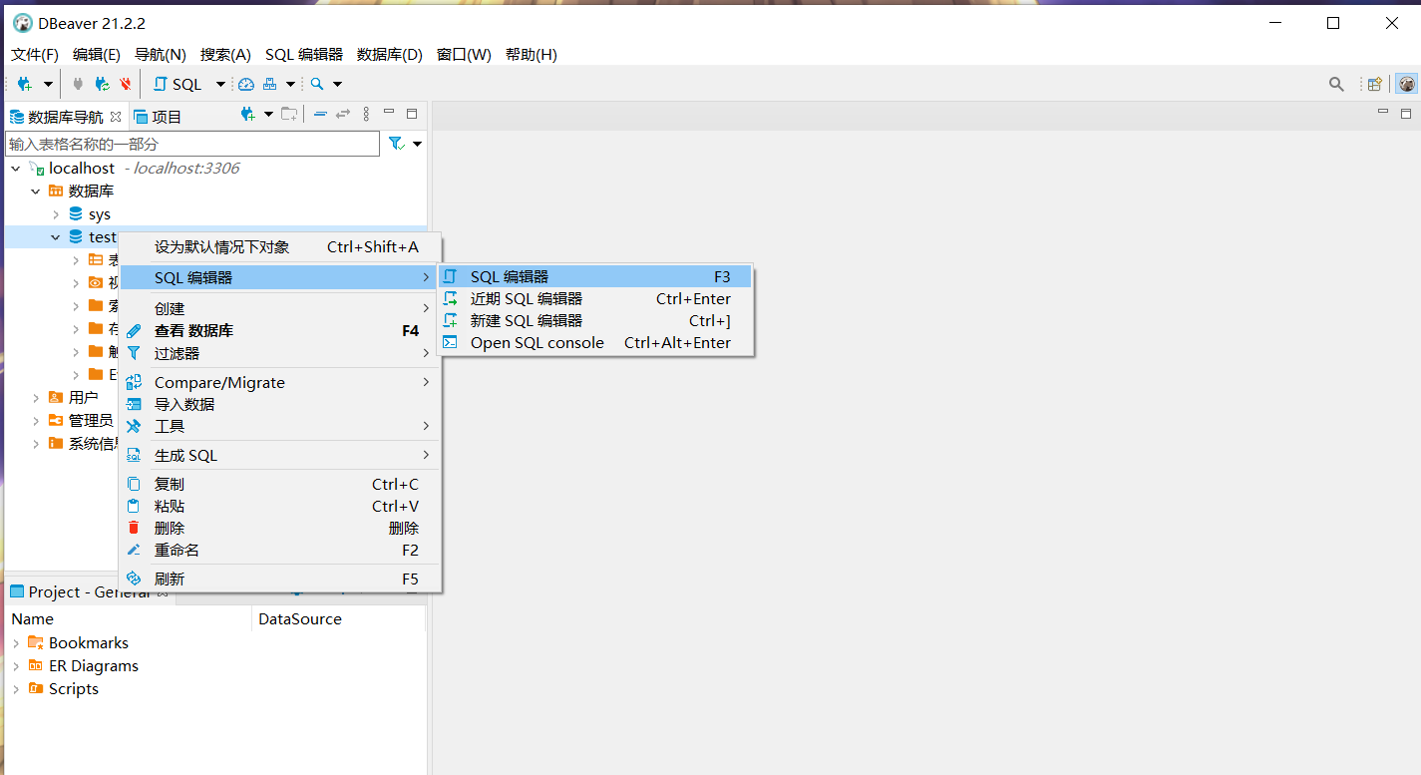The height and width of the screenshot is (775, 1421).
Task: Click the red disconnect plug icon
Action: [x=126, y=85]
